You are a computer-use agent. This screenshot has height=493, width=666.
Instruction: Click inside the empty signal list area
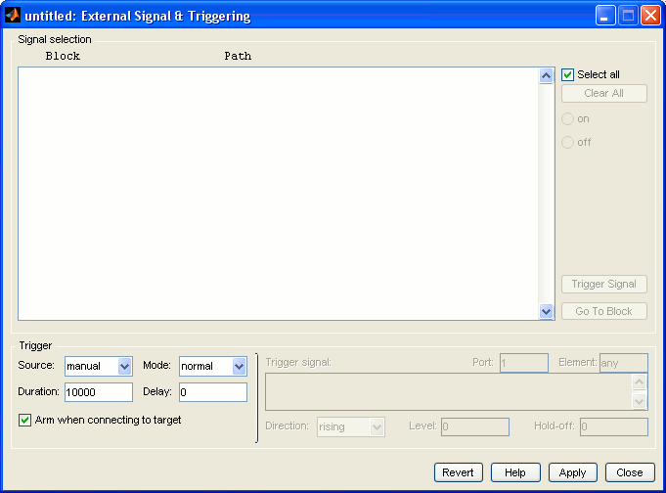pos(278,193)
